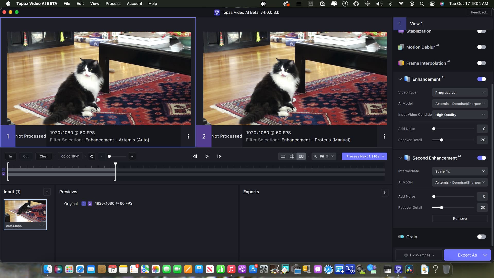Collapse the Second Enhancement section
Image resolution: width=494 pixels, height=278 pixels.
[400, 158]
